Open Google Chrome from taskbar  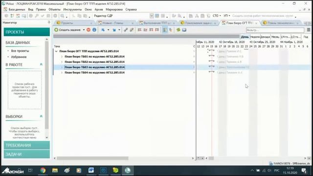click(x=43, y=171)
